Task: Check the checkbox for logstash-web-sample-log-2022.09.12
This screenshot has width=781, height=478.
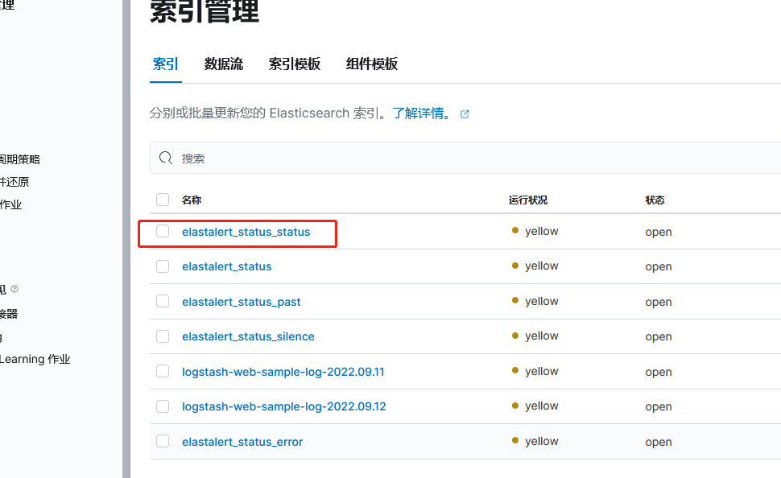Action: click(x=163, y=406)
